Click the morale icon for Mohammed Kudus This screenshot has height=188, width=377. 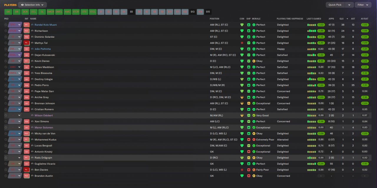(254, 140)
